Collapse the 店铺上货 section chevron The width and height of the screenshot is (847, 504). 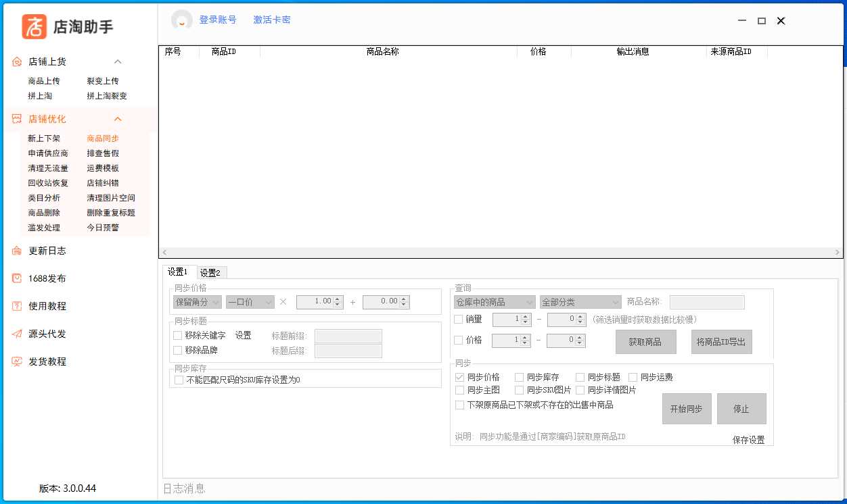coord(118,62)
